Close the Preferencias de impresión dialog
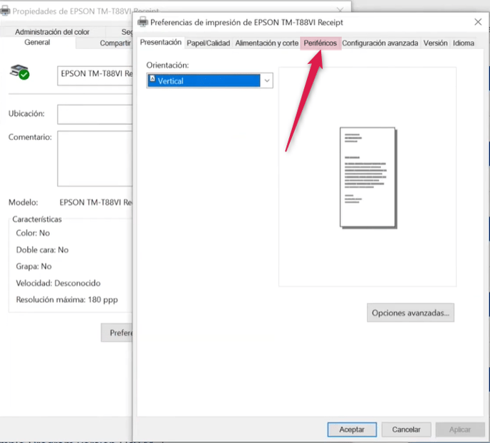 (x=478, y=22)
